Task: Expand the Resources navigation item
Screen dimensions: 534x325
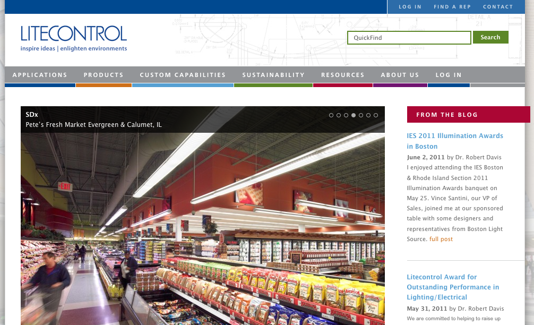Action: point(342,75)
